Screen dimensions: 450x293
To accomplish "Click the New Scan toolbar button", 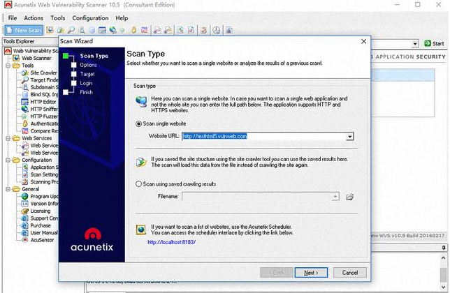I will [24, 30].
